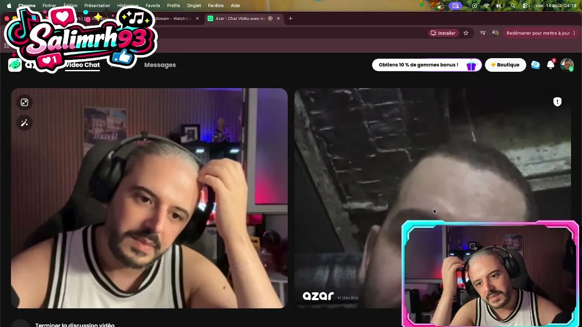The width and height of the screenshot is (582, 327).
Task: Click Redémarrer pour mettre à jour
Action: (x=538, y=33)
